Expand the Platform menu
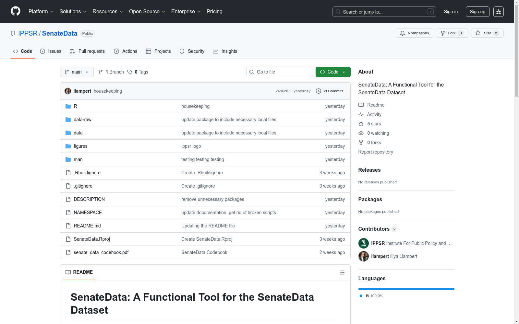The width and height of the screenshot is (519, 324). tap(41, 12)
